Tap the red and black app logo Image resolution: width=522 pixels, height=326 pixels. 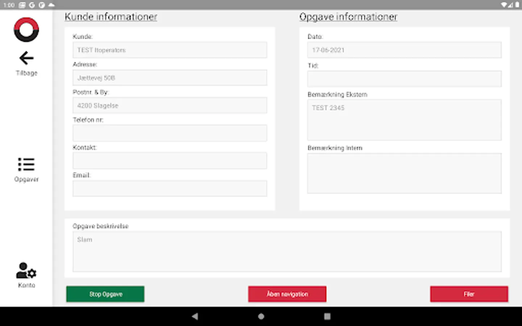(26, 30)
